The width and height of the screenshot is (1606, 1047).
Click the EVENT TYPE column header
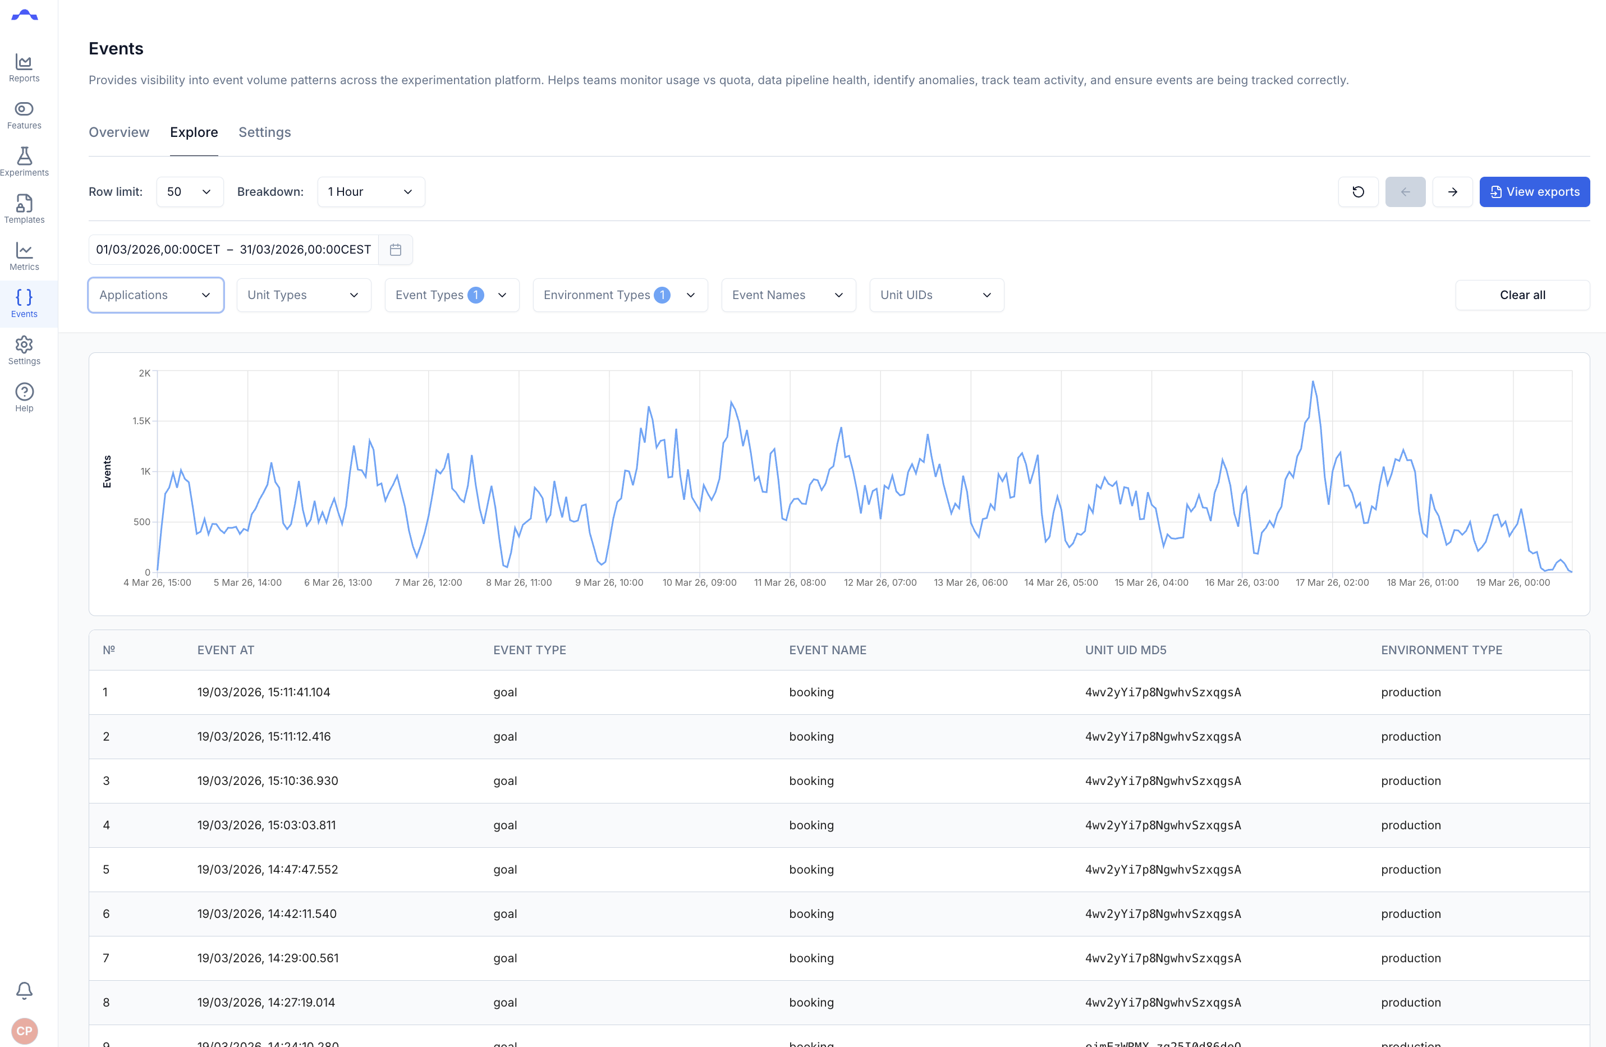(529, 650)
